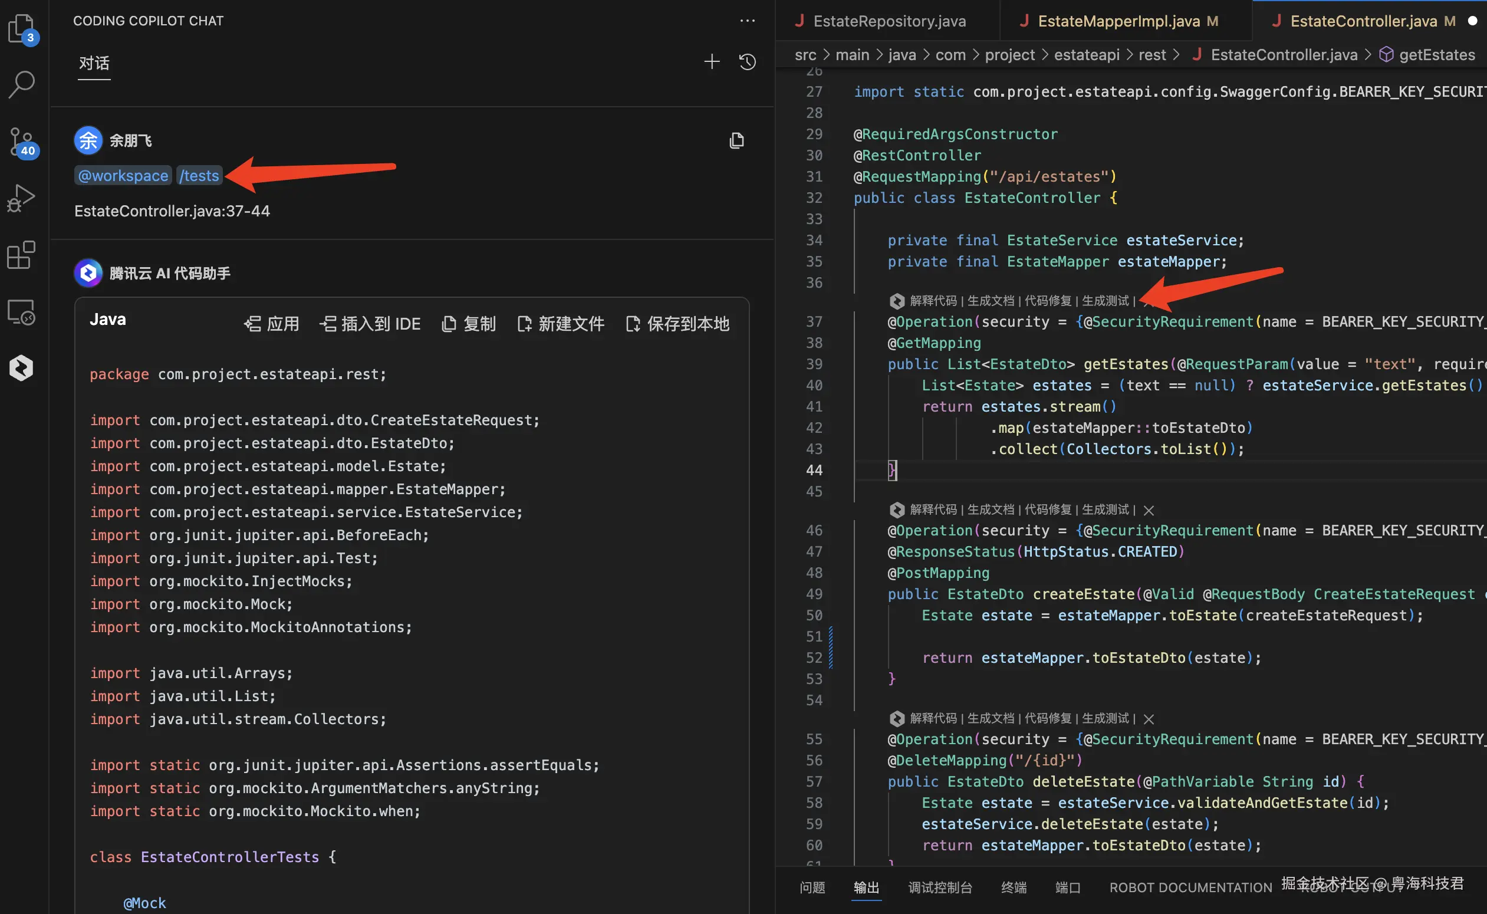Switch to the 终端 panel tab
1487x914 pixels.
pyautogui.click(x=1013, y=887)
